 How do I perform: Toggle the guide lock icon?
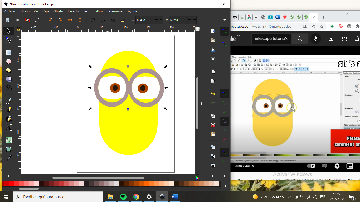[18, 29]
